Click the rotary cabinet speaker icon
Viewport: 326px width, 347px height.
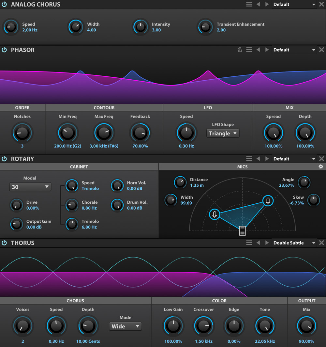point(243,231)
